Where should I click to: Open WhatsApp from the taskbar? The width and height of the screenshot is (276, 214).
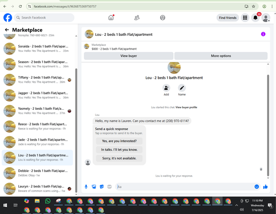click(48, 201)
